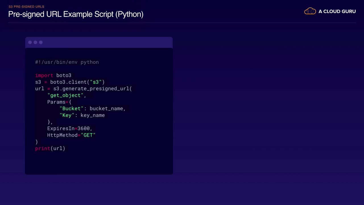The image size is (364, 205).
Task: Click the key_name variable
Action: point(93,115)
